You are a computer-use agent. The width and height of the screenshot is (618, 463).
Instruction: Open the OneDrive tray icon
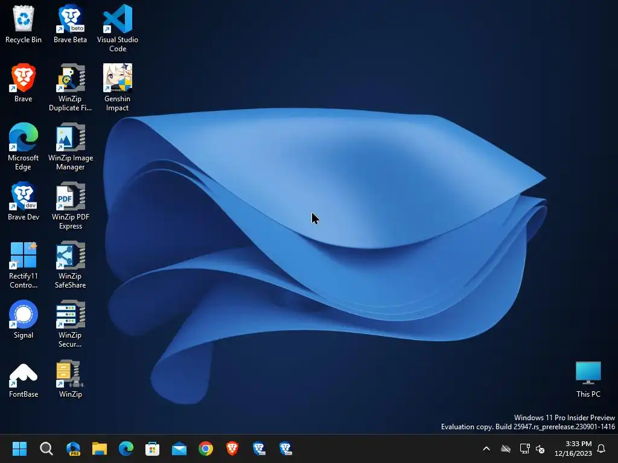pos(506,449)
